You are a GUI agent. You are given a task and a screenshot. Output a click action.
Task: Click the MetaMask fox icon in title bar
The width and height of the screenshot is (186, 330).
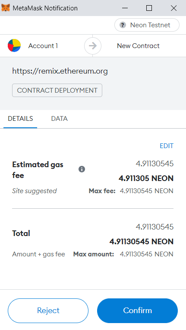[6, 8]
